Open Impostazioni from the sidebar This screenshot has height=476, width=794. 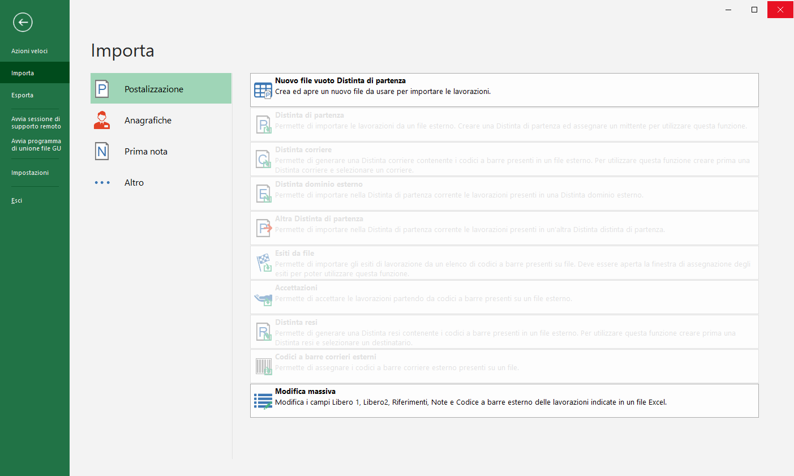[30, 173]
